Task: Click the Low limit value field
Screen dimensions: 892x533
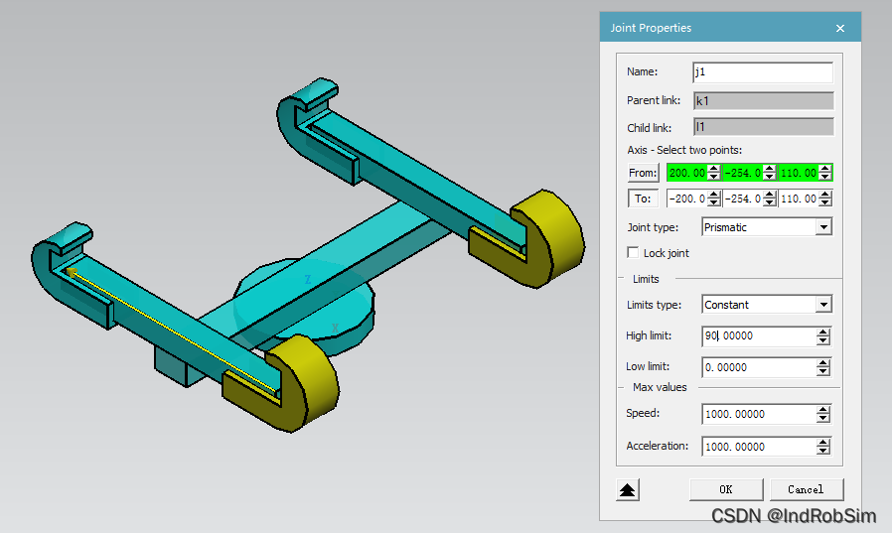Action: (x=760, y=367)
